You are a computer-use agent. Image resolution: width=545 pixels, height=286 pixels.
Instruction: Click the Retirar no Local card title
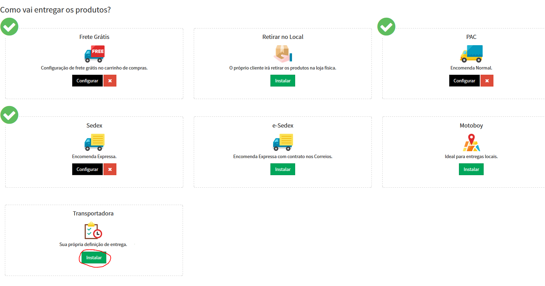pyautogui.click(x=283, y=37)
